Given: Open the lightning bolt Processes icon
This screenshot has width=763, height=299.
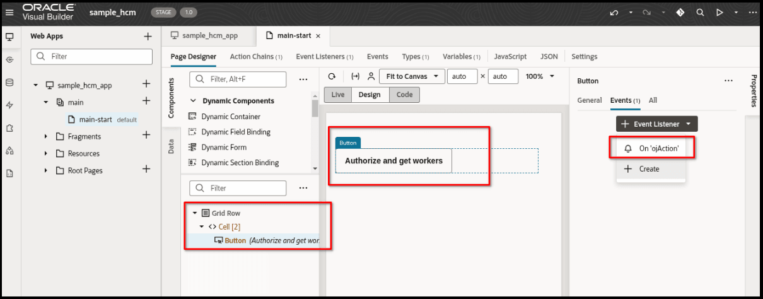Looking at the screenshot, I should point(9,105).
